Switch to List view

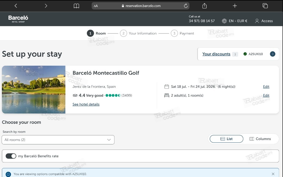pos(226,139)
